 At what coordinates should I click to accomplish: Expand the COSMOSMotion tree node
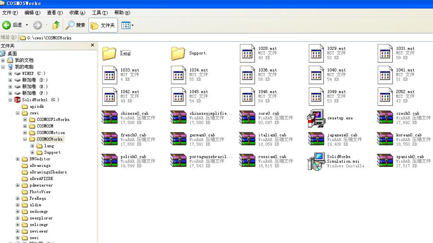point(25,133)
